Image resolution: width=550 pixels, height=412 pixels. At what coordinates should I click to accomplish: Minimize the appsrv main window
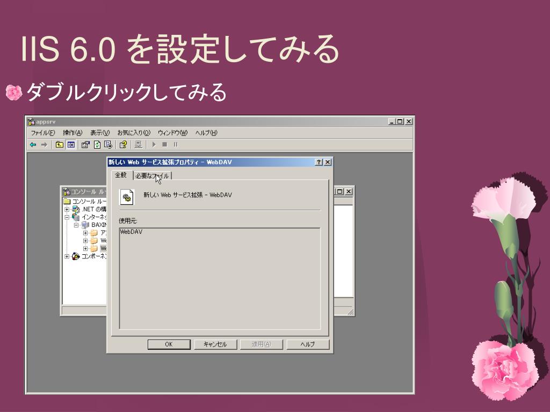click(x=392, y=122)
